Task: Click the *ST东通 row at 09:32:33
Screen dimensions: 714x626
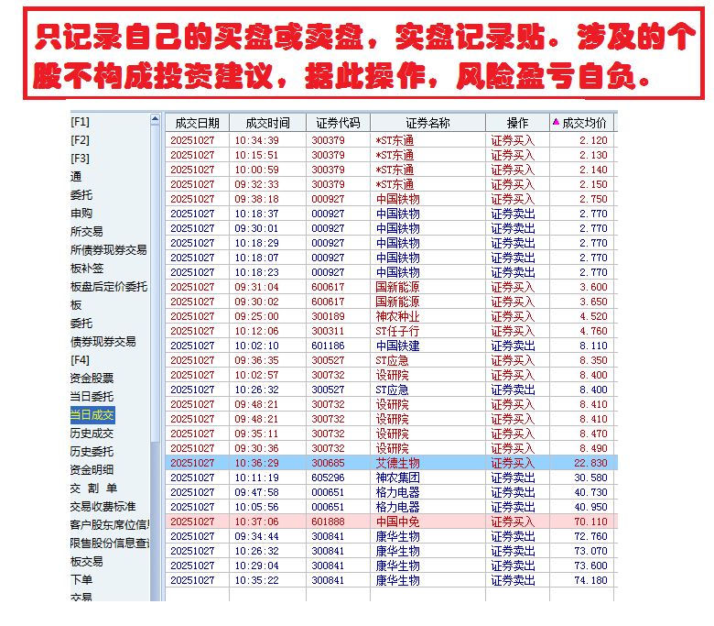Action: tap(392, 184)
